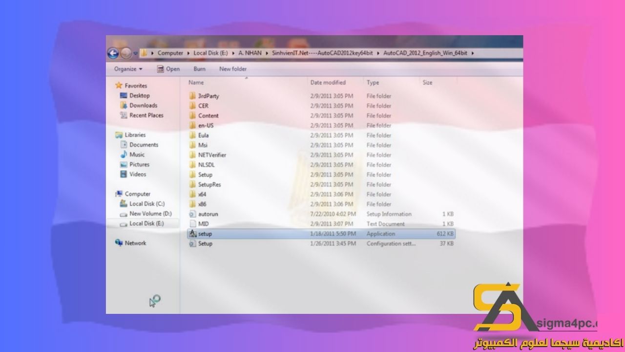The width and height of the screenshot is (625, 352).
Task: Select the x64 folder icon
Action: coord(192,194)
